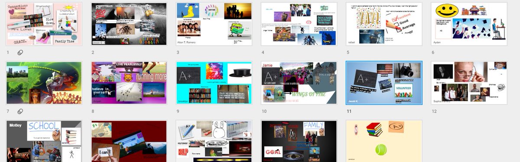Select slide 4 with white background collage
This screenshot has height=162, width=520.
(299, 24)
